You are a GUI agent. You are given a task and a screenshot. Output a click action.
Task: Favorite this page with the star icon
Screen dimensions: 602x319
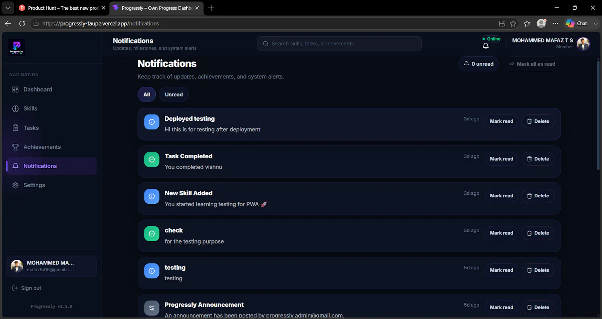(513, 24)
